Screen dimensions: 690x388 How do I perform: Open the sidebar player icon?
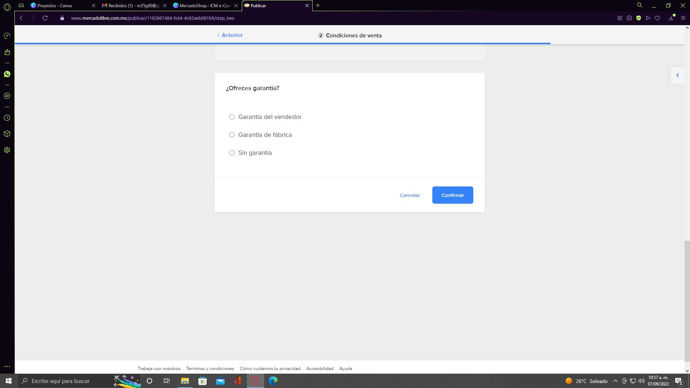[7, 96]
